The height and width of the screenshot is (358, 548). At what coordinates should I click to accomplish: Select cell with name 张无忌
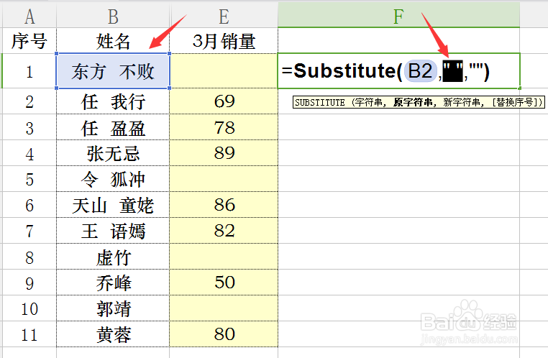click(x=113, y=153)
